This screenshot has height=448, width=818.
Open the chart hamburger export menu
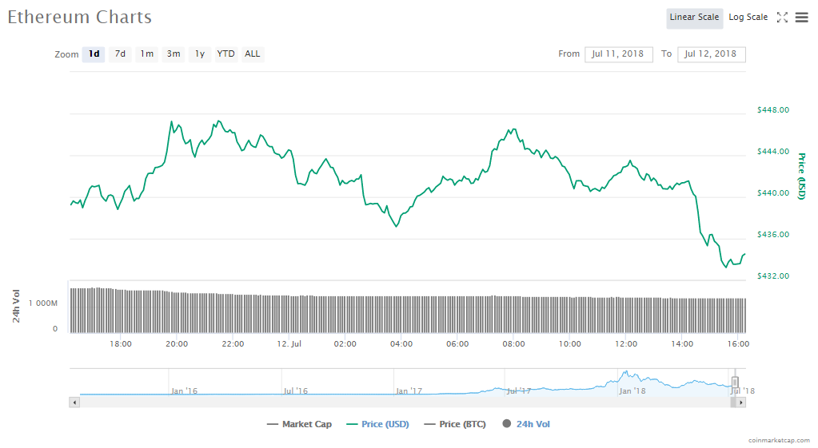tap(801, 18)
